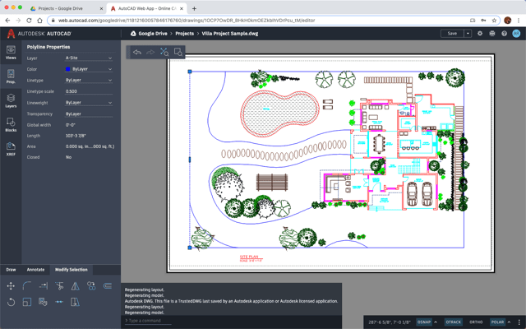The width and height of the screenshot is (526, 329).
Task: Click the Projects breadcrumb link
Action: (x=184, y=34)
